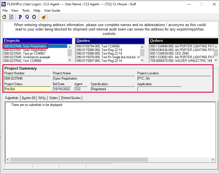This screenshot has height=173, width=219.
Task: Click the Project Status field
Action: tap(27, 89)
